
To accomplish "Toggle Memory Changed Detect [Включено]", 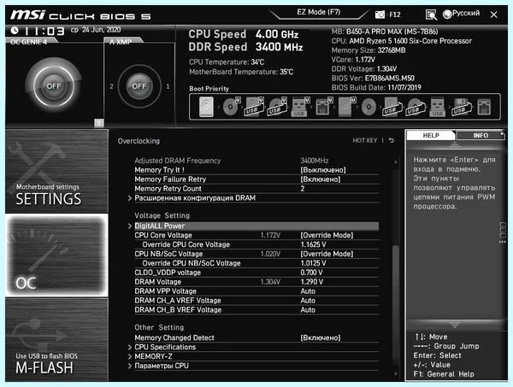I will pos(321,338).
